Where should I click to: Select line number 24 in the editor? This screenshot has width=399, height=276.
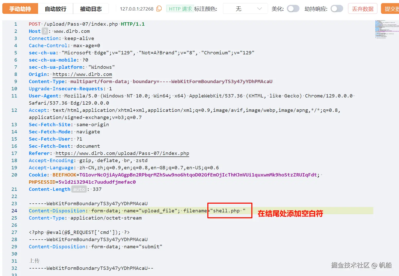(14, 211)
